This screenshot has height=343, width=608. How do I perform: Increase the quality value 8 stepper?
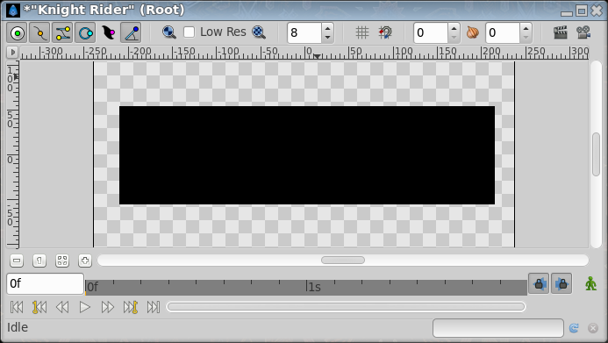[x=327, y=28]
